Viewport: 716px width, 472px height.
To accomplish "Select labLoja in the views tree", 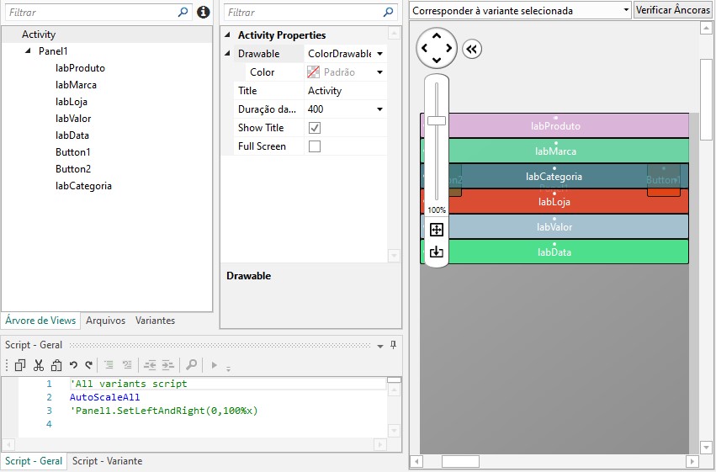I will point(72,102).
